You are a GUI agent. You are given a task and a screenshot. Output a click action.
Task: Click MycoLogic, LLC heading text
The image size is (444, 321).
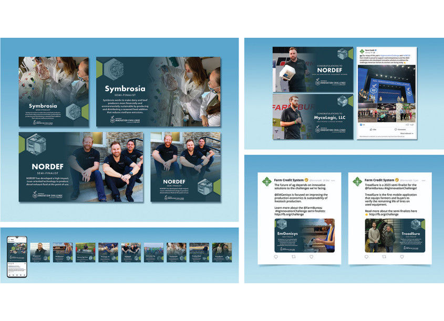click(329, 117)
